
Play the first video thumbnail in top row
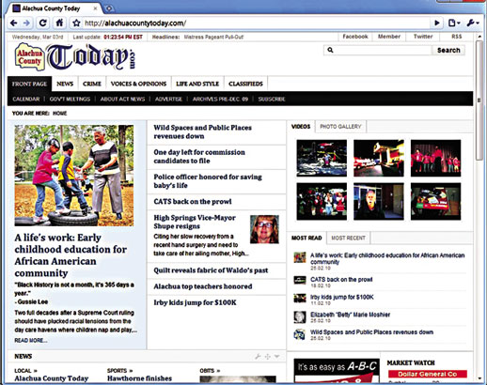click(x=322, y=158)
